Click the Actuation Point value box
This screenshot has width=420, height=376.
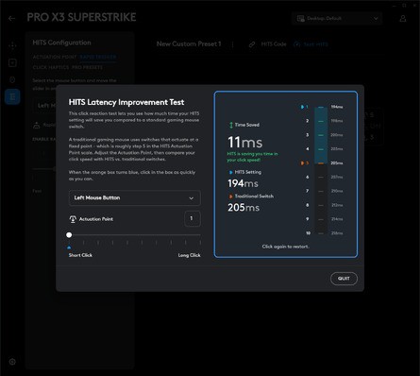click(192, 218)
